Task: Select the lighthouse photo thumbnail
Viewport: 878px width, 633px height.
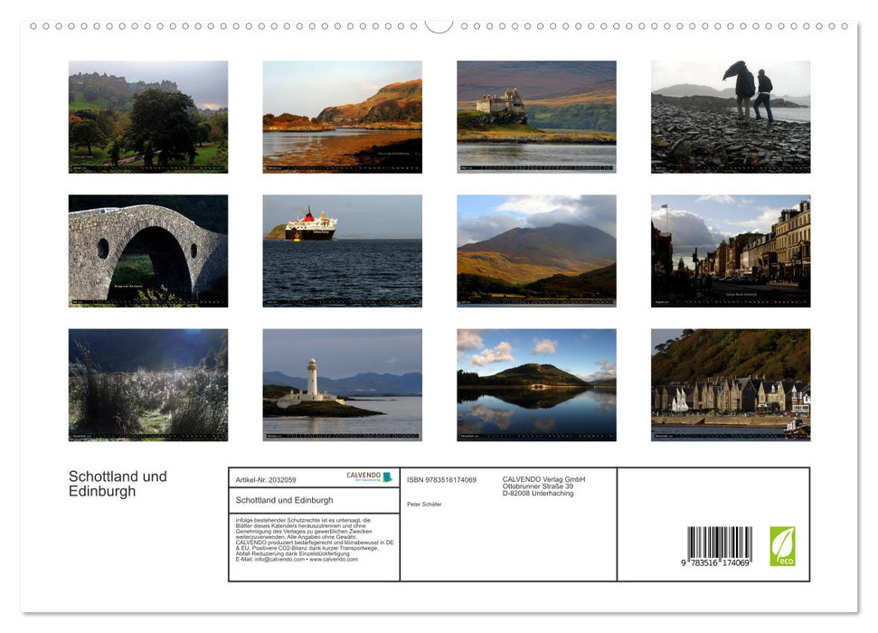Action: [340, 384]
